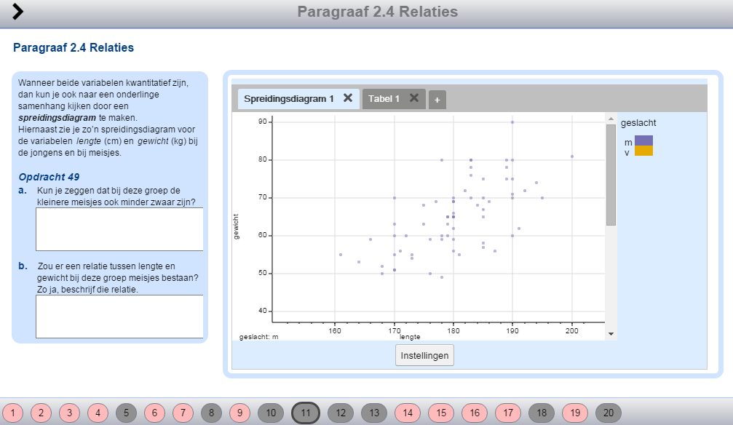Viewport: 733px width, 425px height.
Task: Go to page 1 in bottom navigation
Action: (13, 413)
